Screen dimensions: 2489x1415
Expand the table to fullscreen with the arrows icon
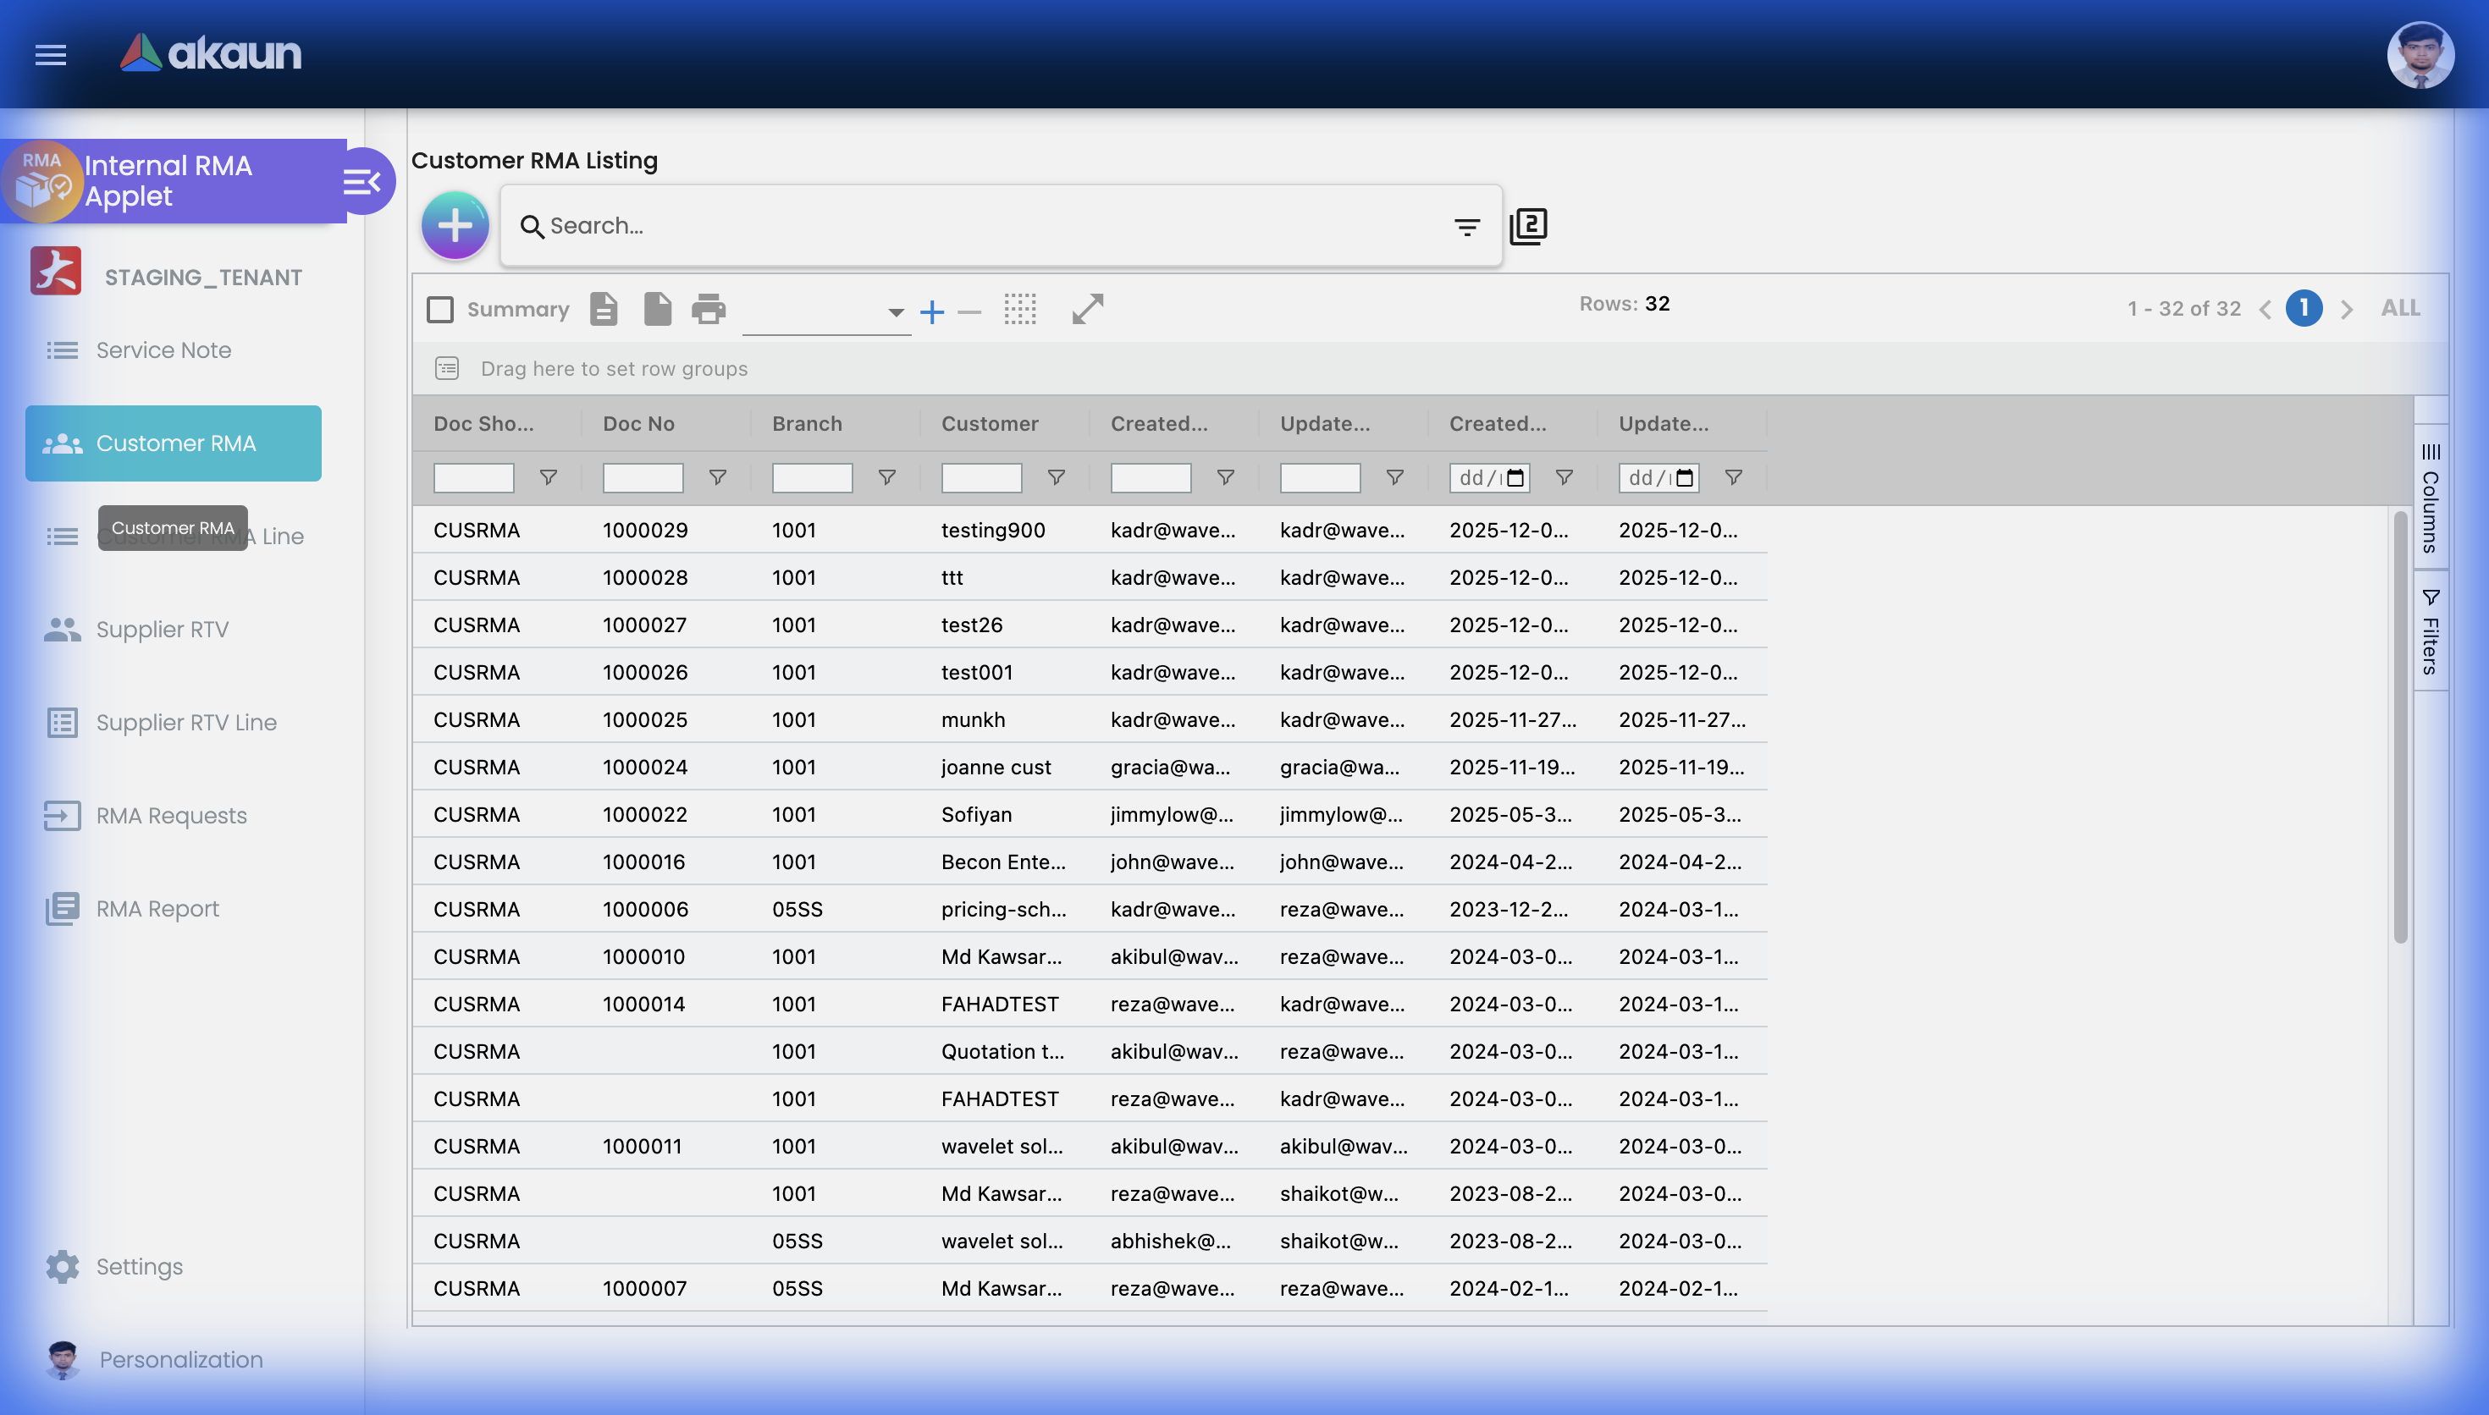[x=1086, y=309]
